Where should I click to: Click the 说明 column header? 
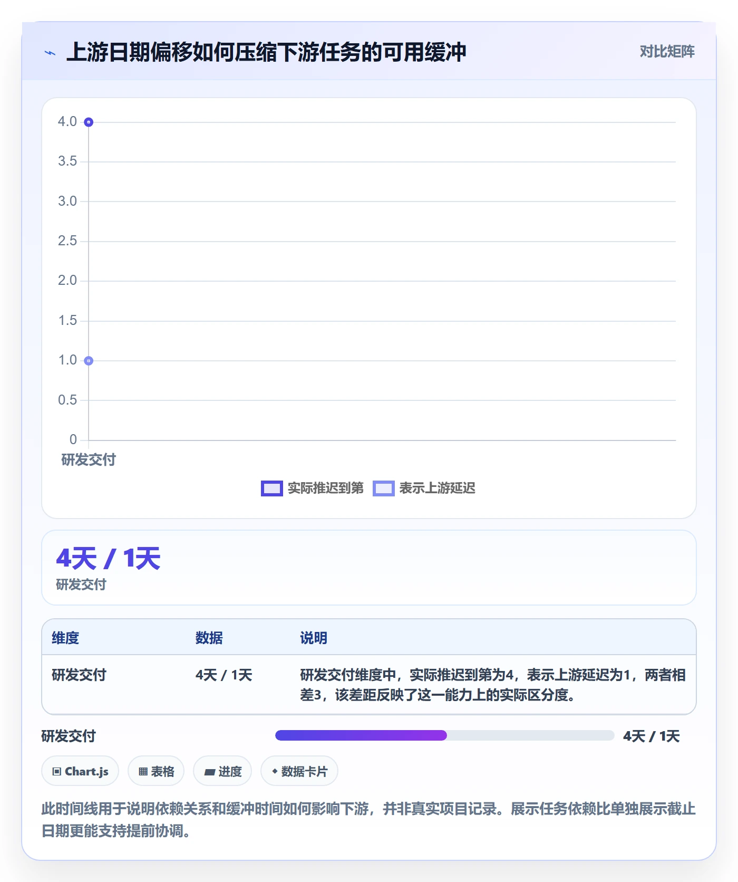(x=314, y=638)
